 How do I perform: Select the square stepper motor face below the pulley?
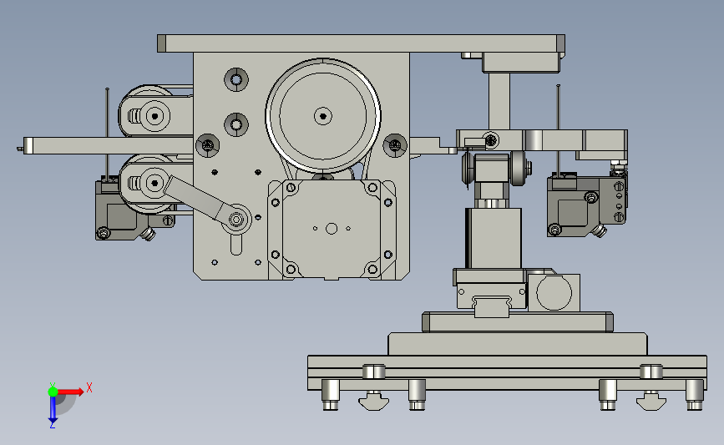pos(331,229)
